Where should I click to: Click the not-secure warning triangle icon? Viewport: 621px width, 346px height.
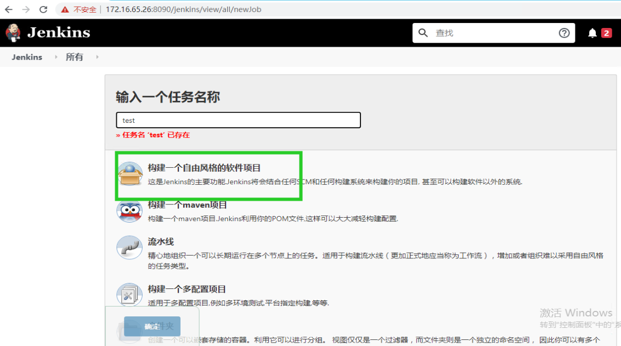pos(65,9)
